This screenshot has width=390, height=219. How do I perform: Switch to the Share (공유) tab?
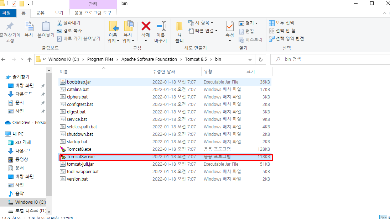(40, 13)
